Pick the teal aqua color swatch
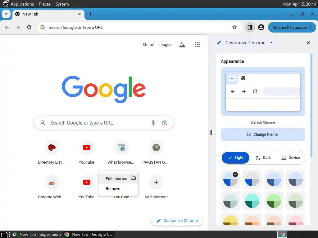318x238 pixels. [252, 201]
